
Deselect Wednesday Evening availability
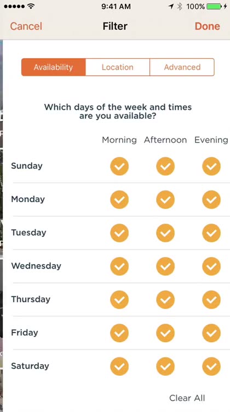(x=211, y=266)
